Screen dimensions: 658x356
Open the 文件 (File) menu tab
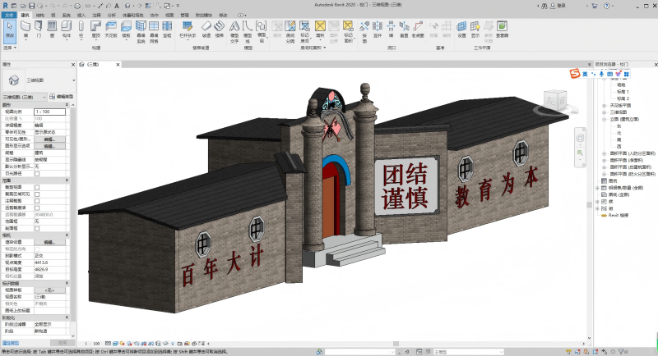(8, 15)
